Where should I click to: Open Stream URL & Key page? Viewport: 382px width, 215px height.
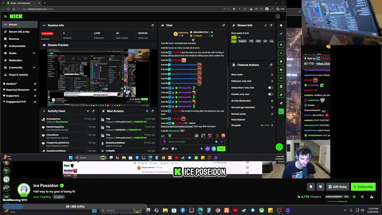pyautogui.click(x=19, y=32)
